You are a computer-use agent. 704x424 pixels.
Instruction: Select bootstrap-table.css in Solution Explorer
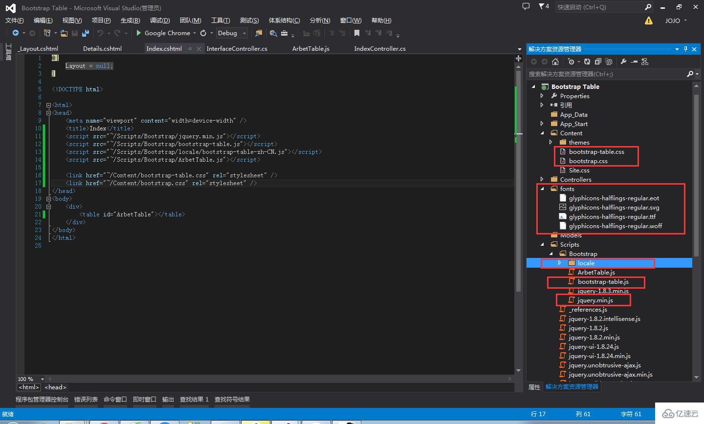point(596,151)
